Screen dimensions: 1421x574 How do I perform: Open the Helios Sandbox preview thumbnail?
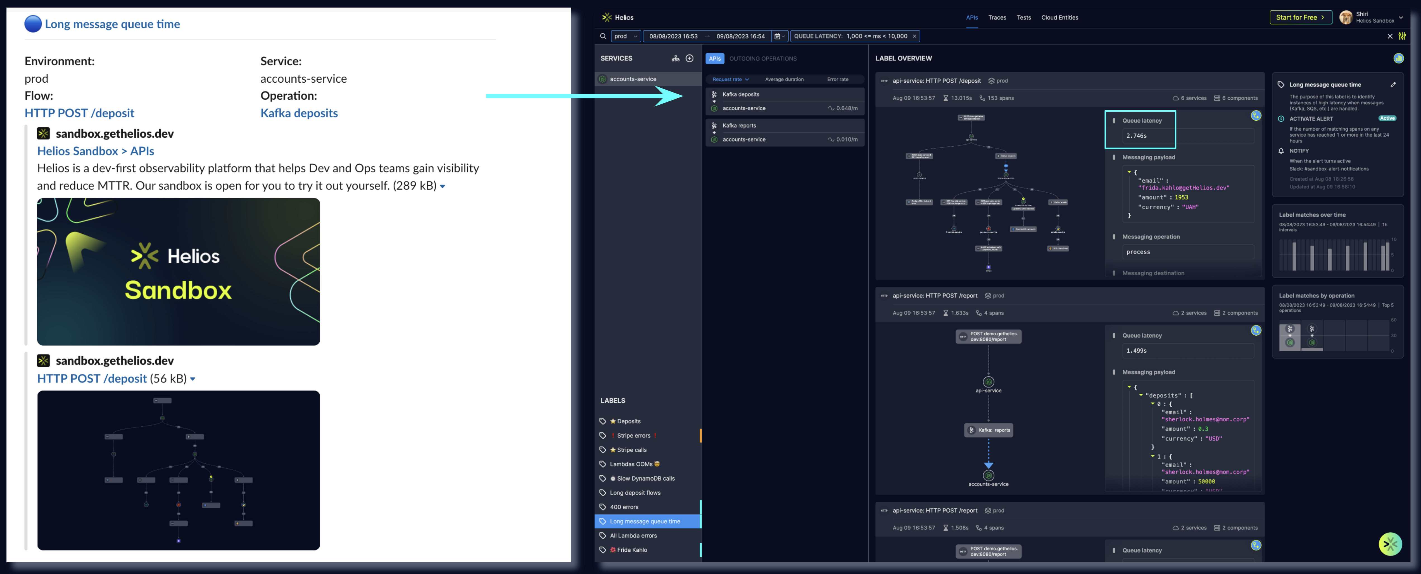coord(178,272)
